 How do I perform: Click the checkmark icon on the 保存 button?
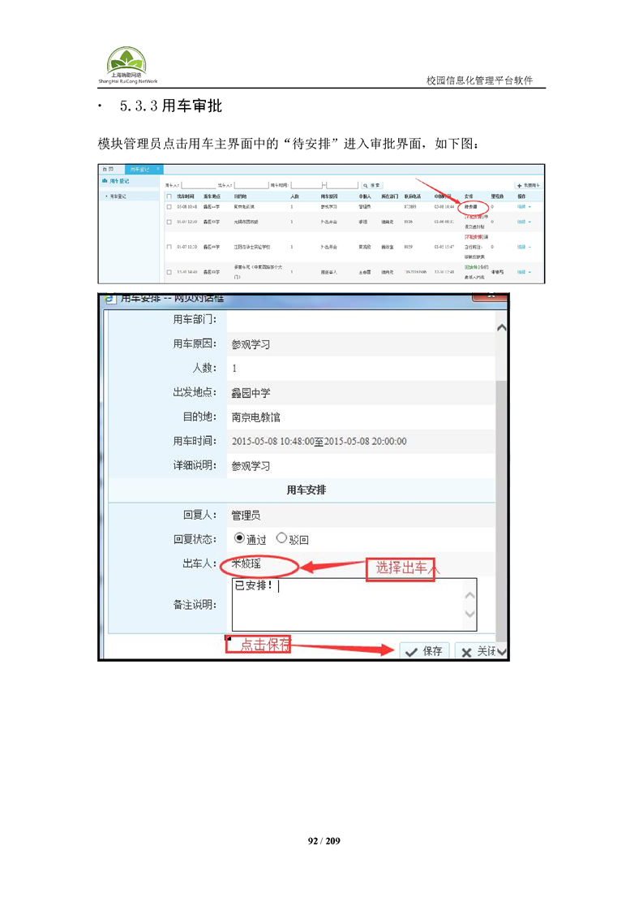coord(411,653)
